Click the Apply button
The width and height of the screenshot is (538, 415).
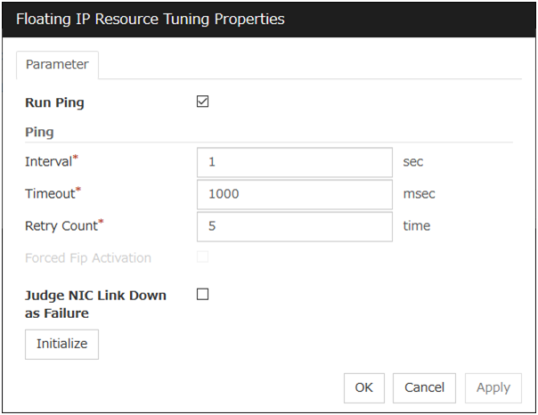click(x=493, y=387)
